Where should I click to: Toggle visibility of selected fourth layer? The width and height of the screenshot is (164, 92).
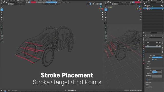(x=159, y=47)
